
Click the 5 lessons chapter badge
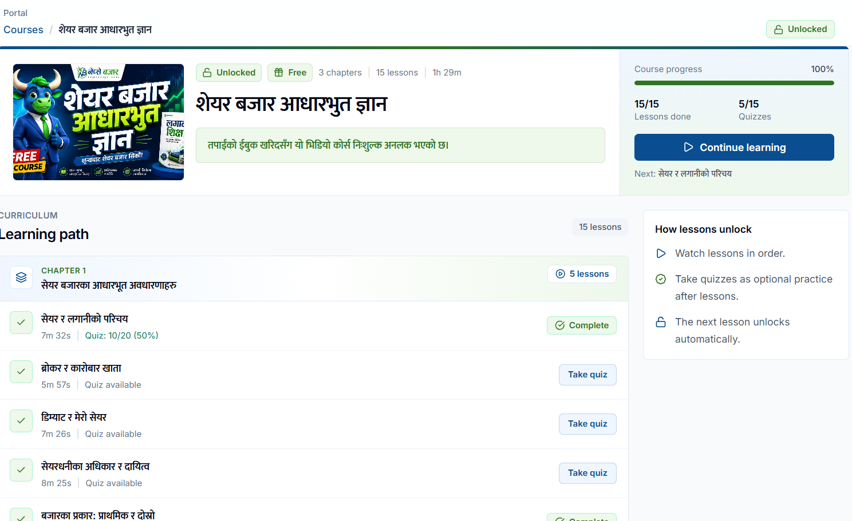click(x=582, y=274)
